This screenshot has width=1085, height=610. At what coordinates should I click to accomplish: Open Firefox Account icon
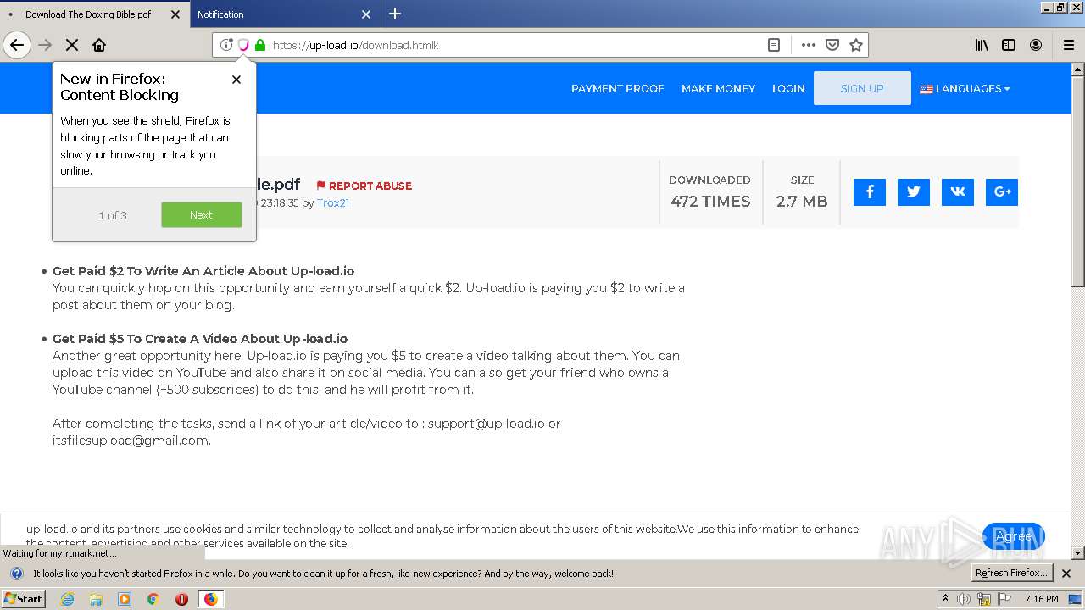coord(1036,45)
